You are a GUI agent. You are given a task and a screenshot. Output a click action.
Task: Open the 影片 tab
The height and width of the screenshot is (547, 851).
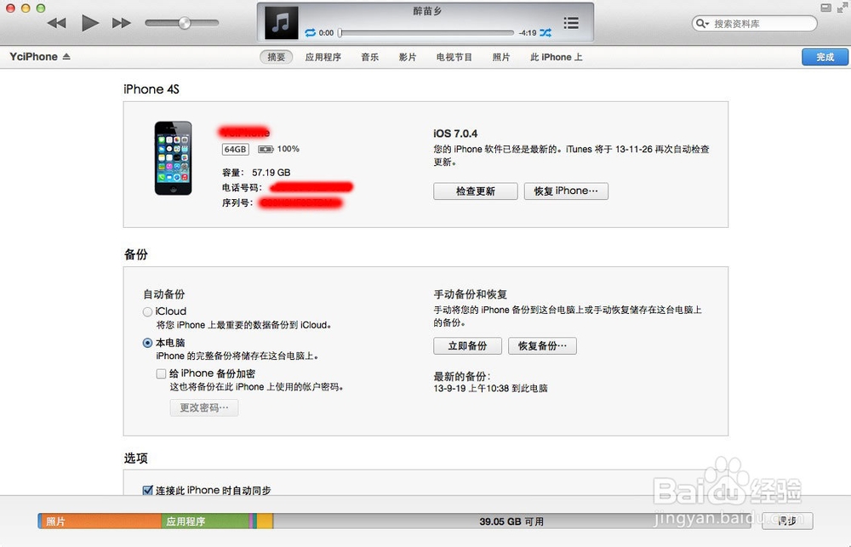click(408, 57)
